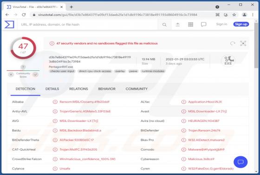This screenshot has height=175, width=260.
Task: Click the Sign in link
Action: tap(221, 24)
